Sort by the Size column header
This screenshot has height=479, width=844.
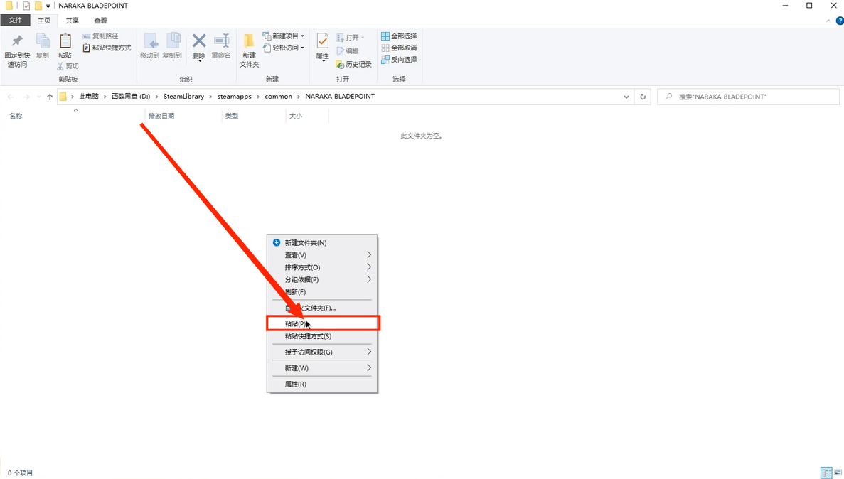coord(306,116)
